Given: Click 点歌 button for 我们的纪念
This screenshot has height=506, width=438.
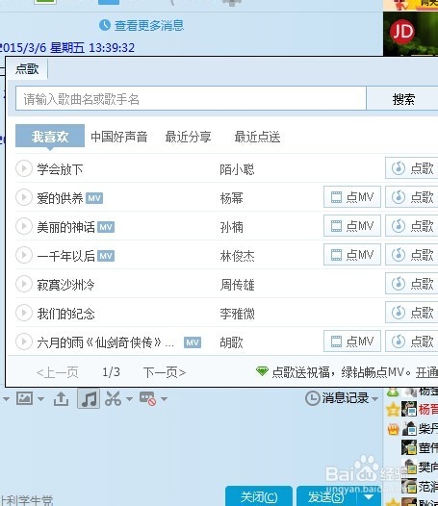Looking at the screenshot, I should click(411, 313).
